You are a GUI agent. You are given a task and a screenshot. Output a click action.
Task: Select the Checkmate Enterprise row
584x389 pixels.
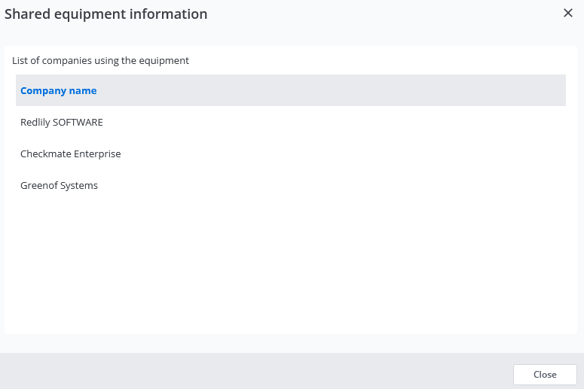click(291, 153)
